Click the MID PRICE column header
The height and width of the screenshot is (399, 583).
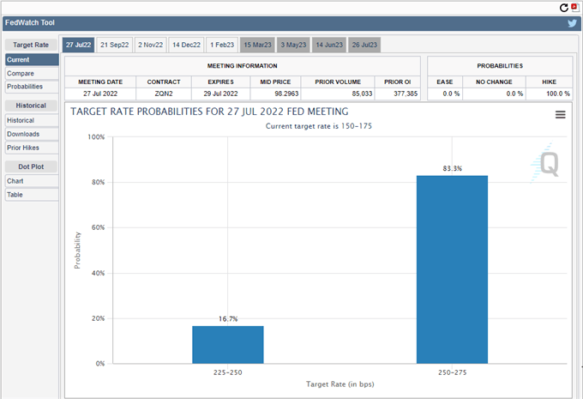point(275,82)
